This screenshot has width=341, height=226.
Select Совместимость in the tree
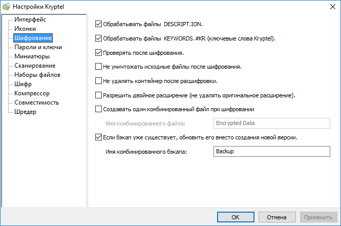36,102
